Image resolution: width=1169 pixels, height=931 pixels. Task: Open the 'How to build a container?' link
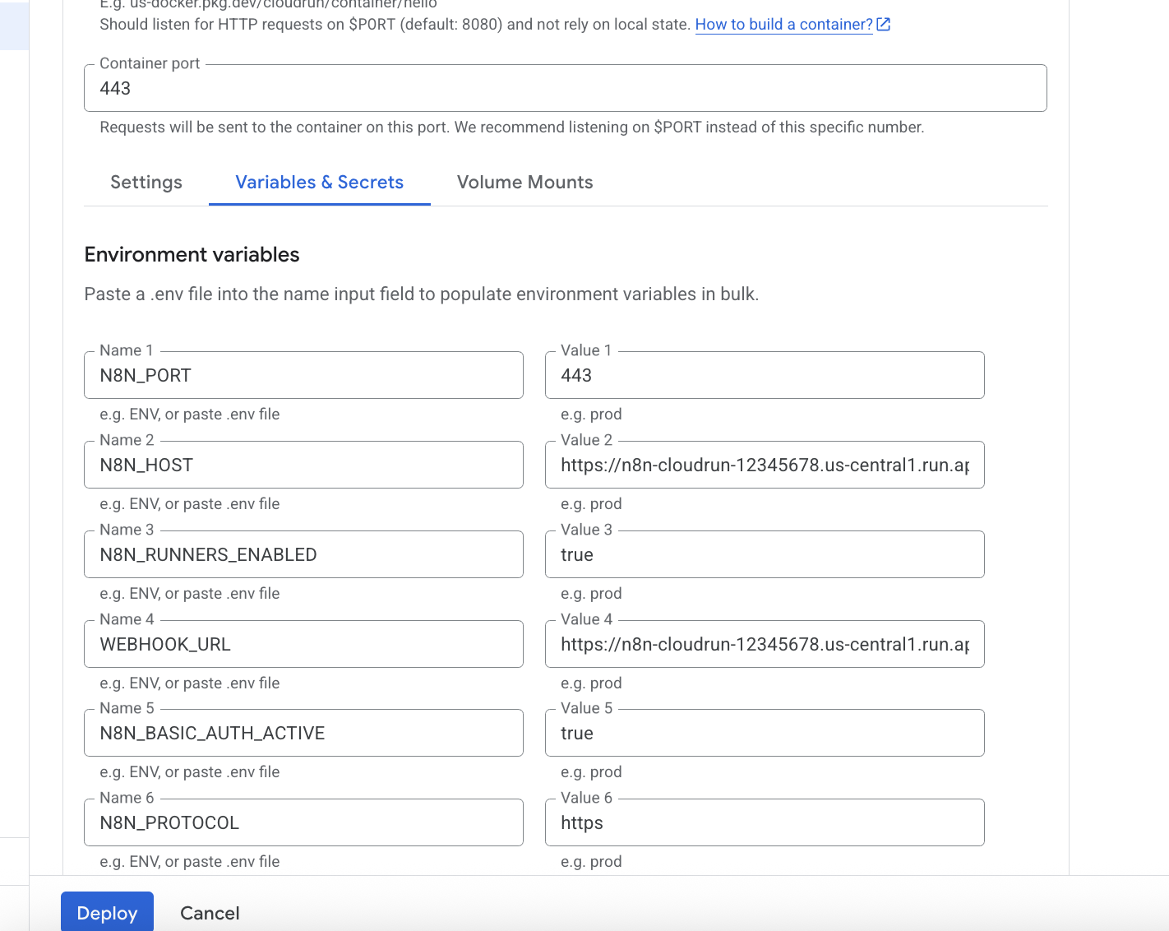tap(783, 25)
